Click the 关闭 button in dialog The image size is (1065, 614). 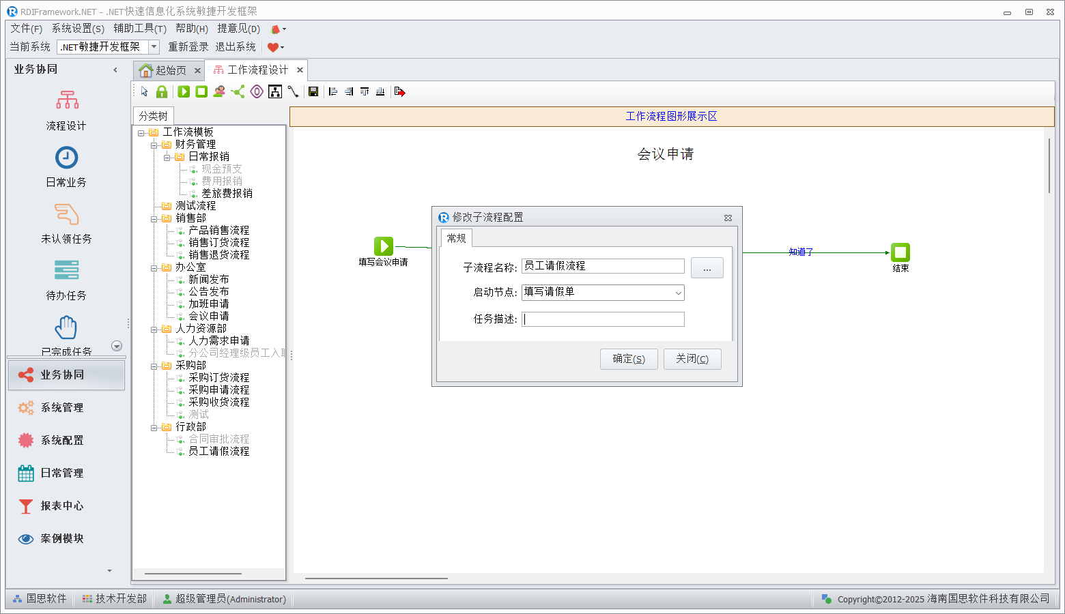[x=692, y=359]
